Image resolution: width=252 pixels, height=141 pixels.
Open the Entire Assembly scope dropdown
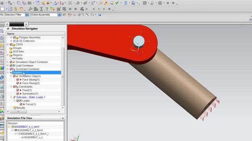click(59, 15)
